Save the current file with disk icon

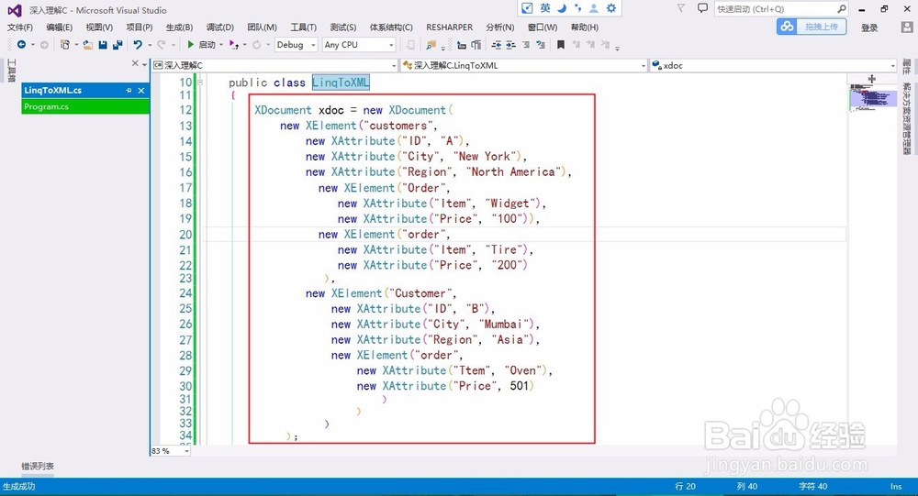[103, 44]
